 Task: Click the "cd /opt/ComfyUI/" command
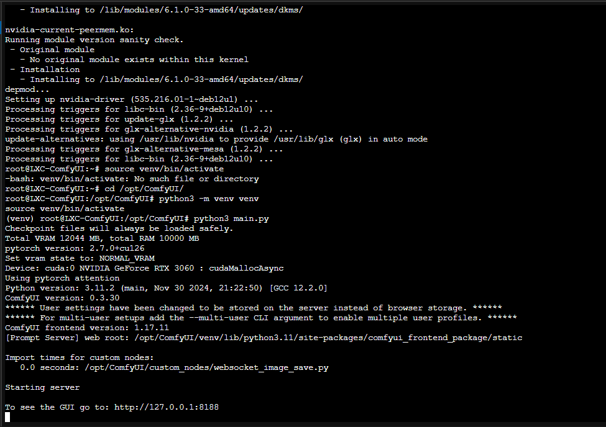click(144, 189)
